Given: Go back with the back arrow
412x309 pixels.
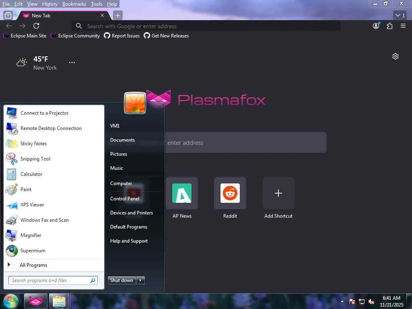Looking at the screenshot, I should click(x=9, y=26).
